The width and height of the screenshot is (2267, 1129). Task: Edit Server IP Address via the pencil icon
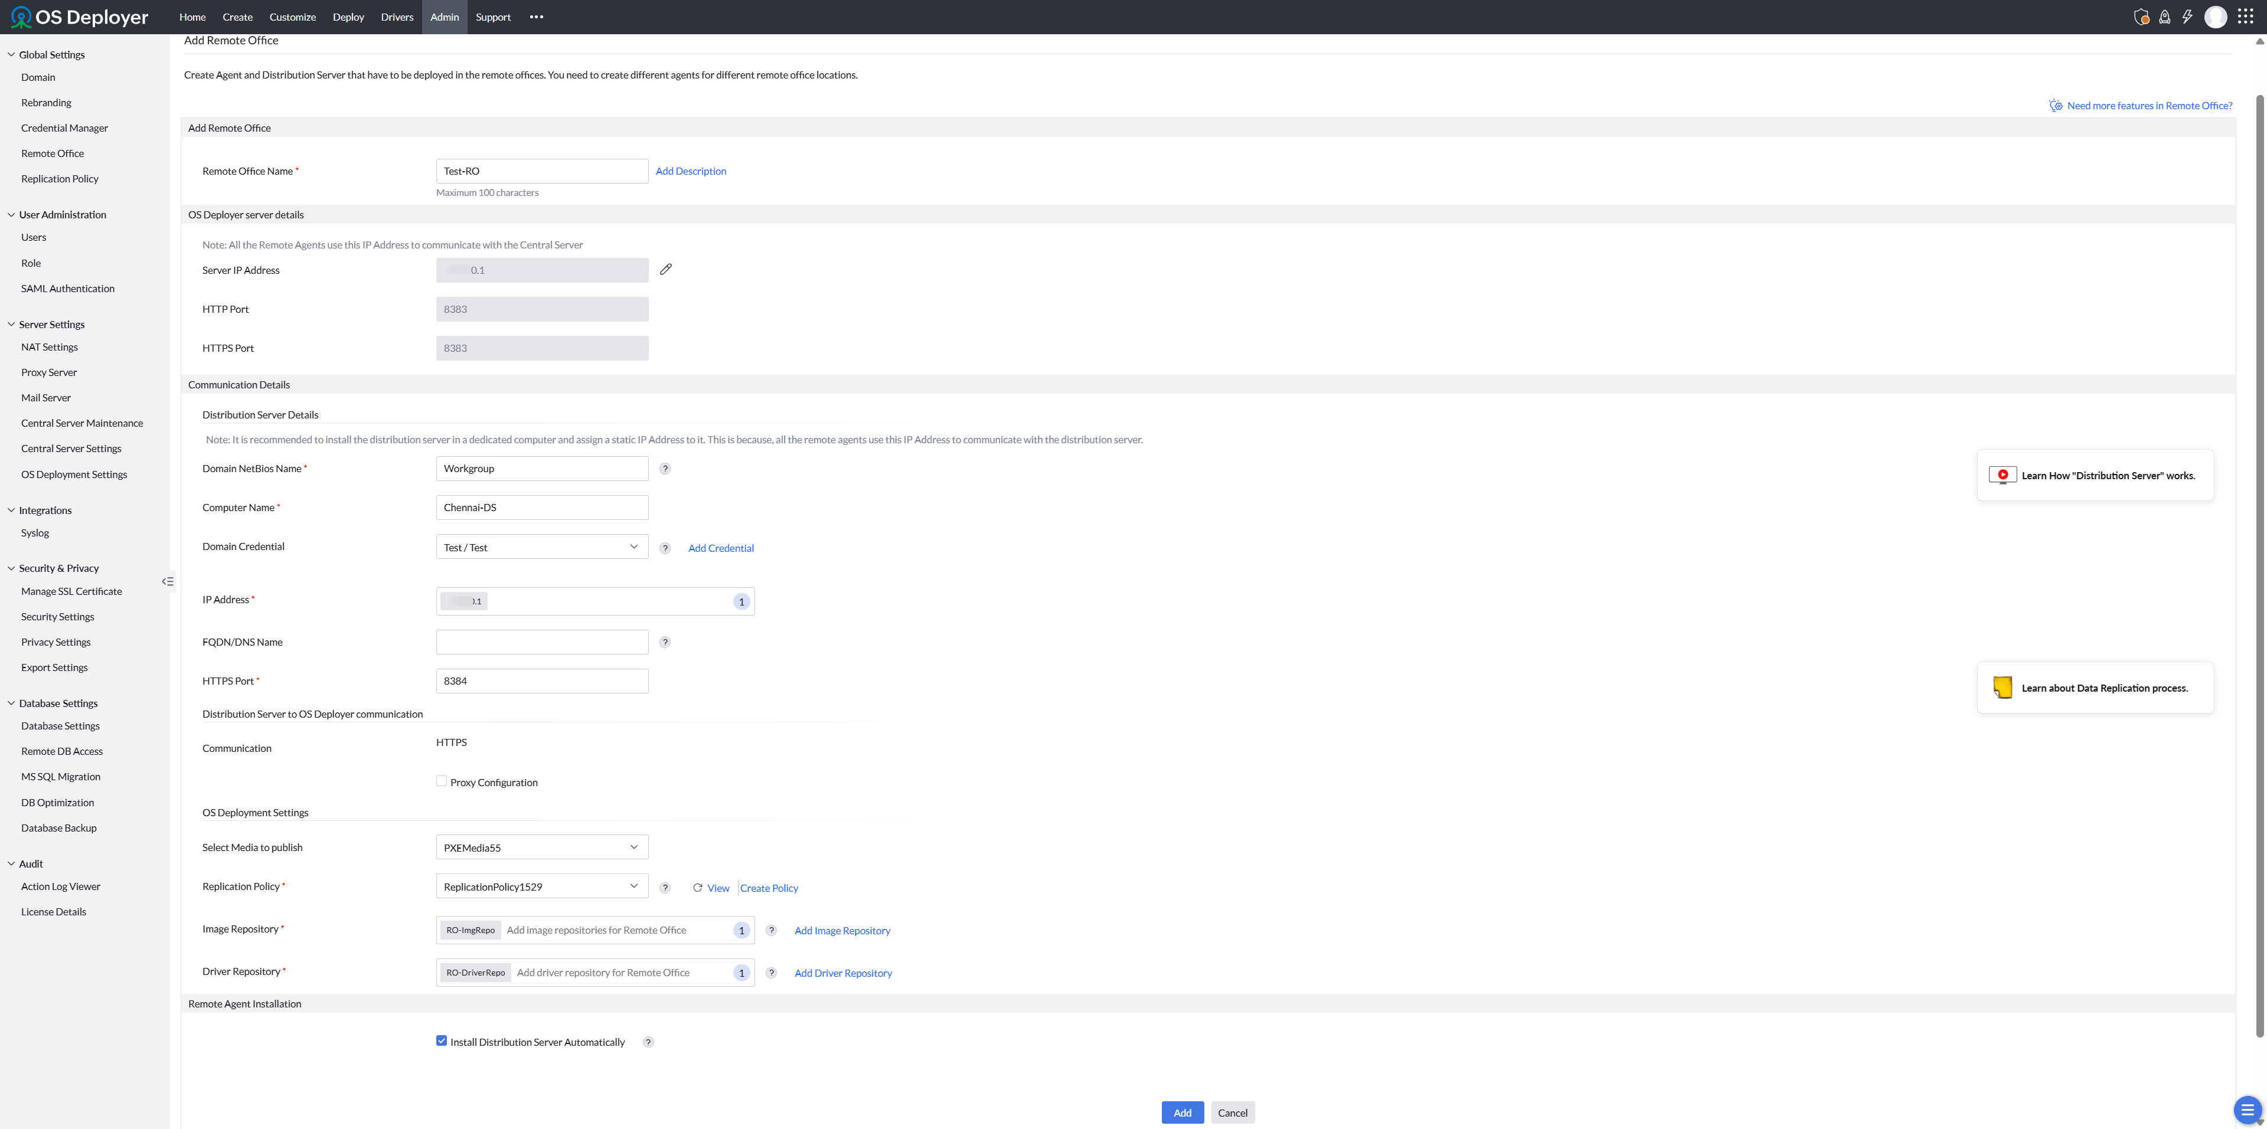(x=666, y=269)
